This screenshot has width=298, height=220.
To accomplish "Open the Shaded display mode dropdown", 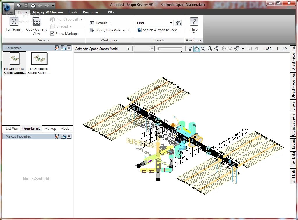I will (x=61, y=26).
